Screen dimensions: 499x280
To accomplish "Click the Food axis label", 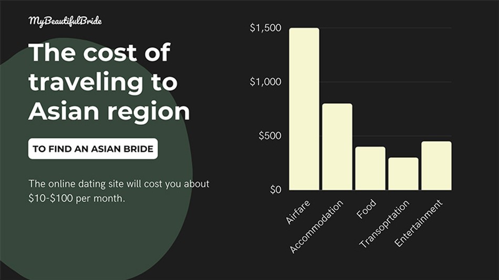I will tap(366, 209).
